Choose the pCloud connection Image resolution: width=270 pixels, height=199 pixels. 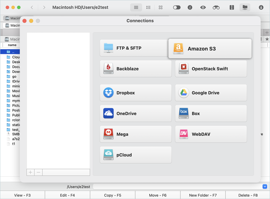pyautogui.click(x=136, y=155)
